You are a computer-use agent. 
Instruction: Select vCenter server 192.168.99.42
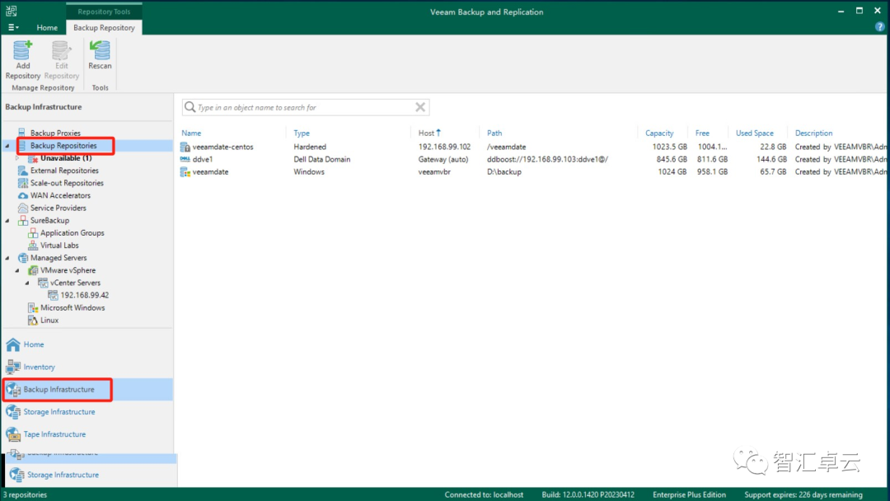(x=85, y=295)
